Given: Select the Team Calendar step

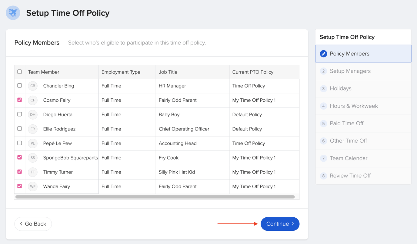Looking at the screenshot, I should [349, 158].
